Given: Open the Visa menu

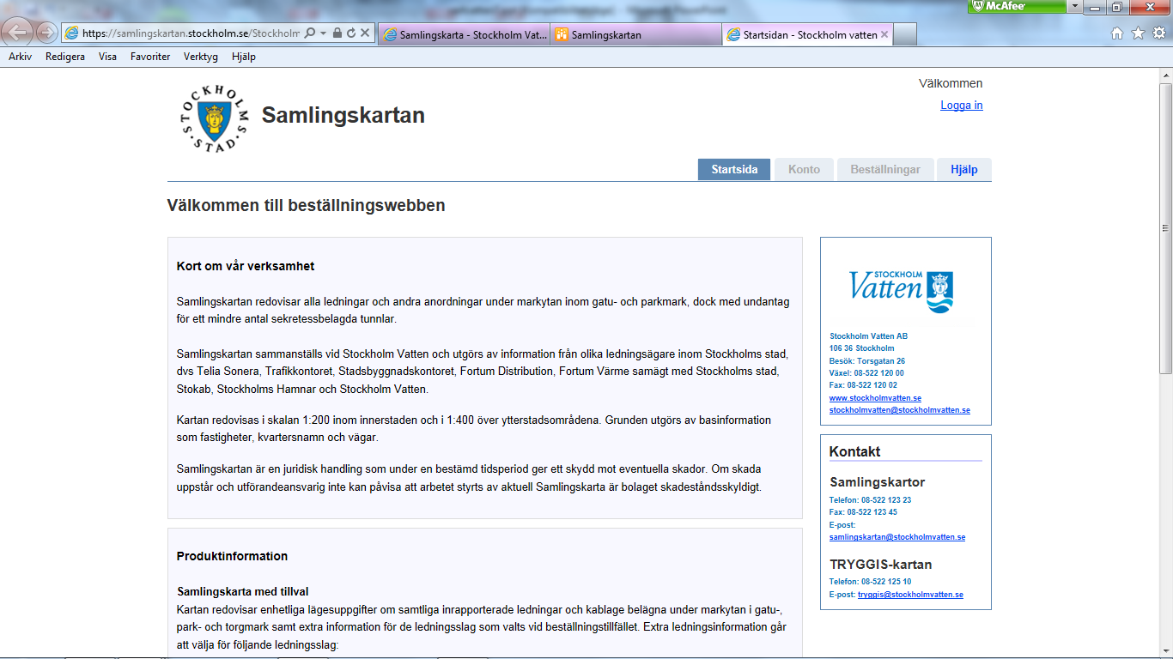Looking at the screenshot, I should (x=107, y=57).
